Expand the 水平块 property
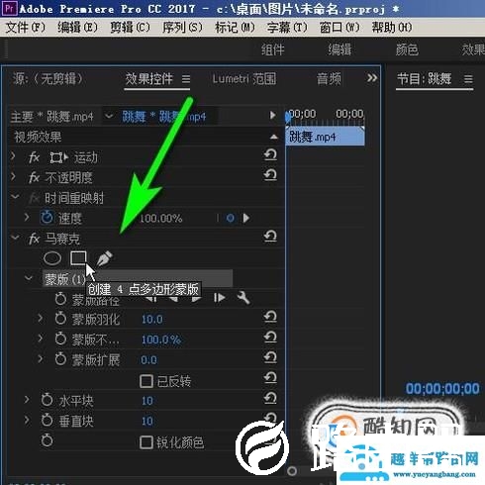Image resolution: width=485 pixels, height=485 pixels. pos(27,400)
